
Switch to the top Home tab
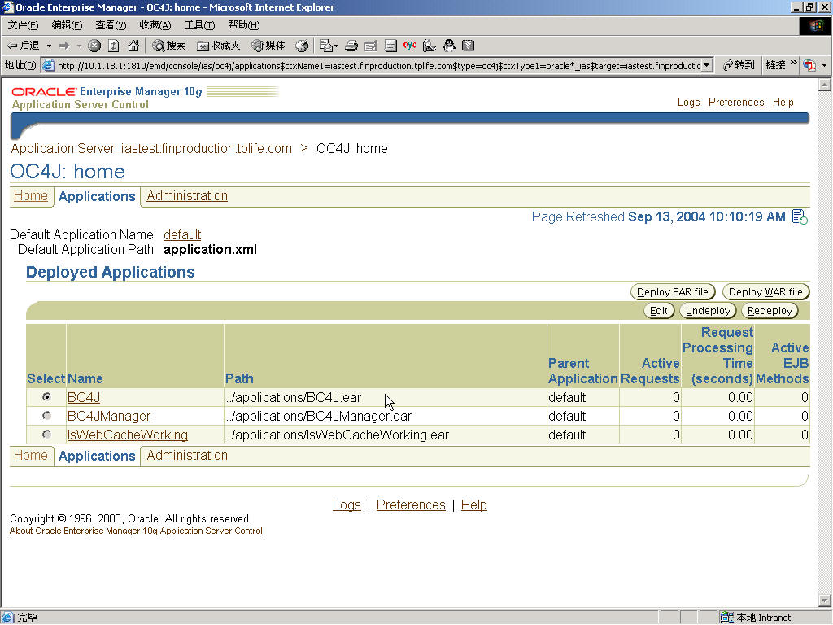coord(31,195)
